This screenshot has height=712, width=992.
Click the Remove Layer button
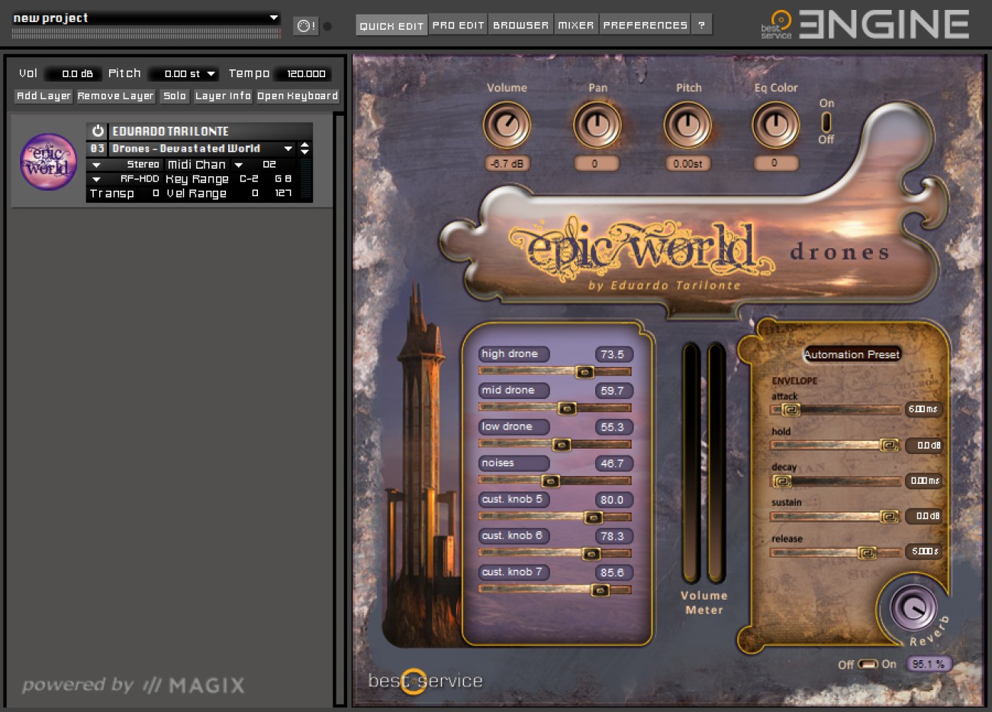click(115, 96)
